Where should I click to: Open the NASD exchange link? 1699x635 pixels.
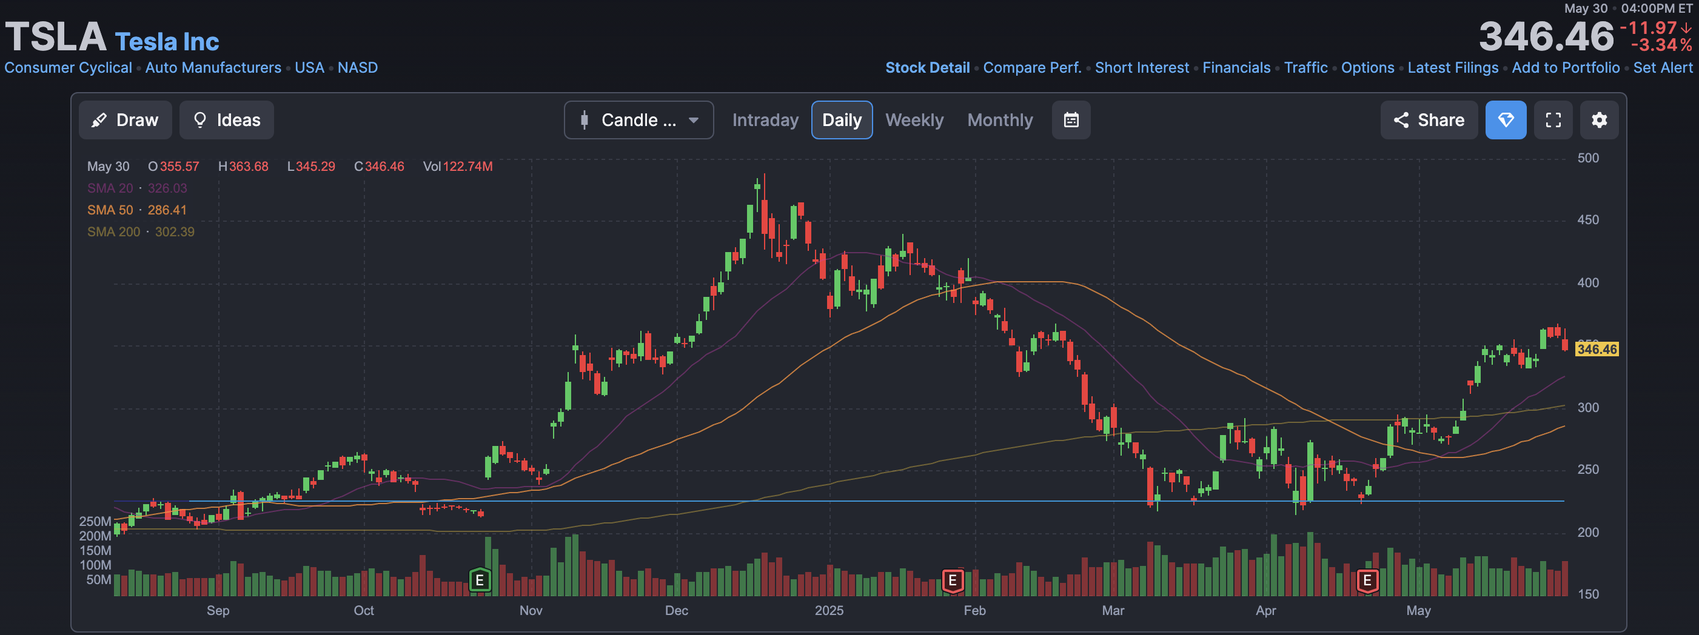coord(358,68)
